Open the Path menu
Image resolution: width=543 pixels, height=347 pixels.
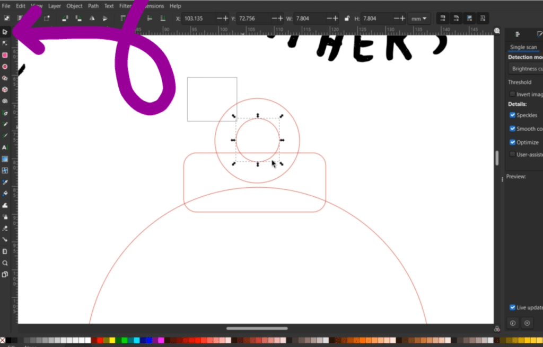[93, 6]
